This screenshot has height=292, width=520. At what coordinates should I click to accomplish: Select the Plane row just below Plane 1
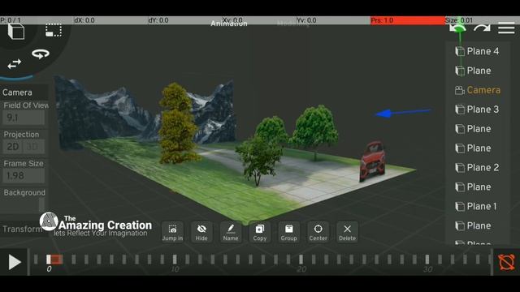[x=473, y=225]
